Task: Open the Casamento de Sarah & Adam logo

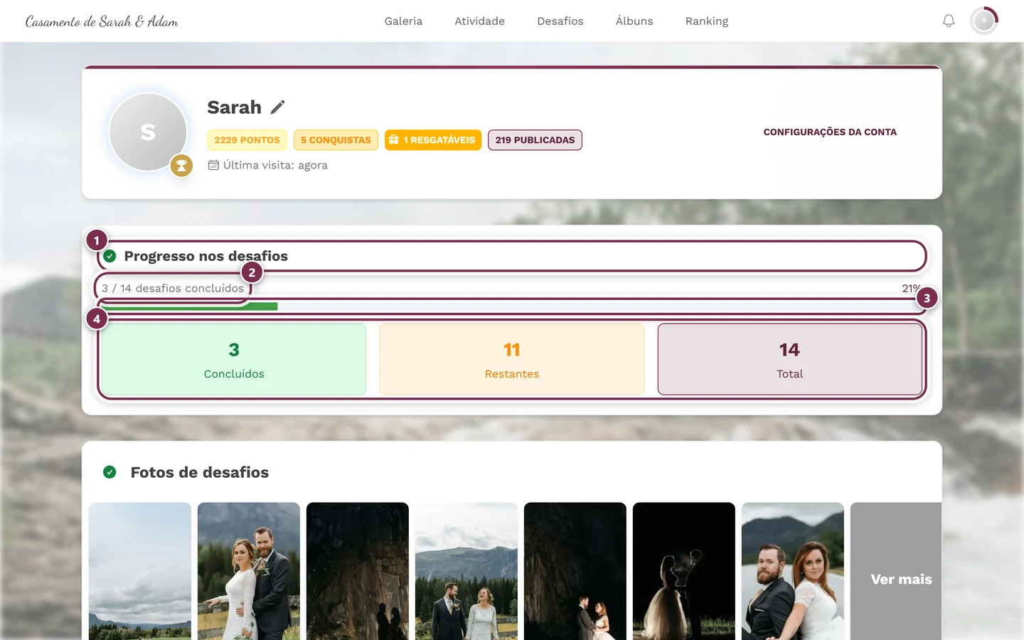Action: pos(102,21)
